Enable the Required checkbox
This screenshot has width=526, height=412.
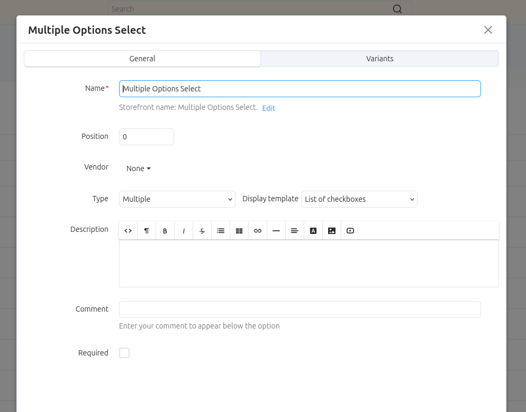(x=124, y=353)
